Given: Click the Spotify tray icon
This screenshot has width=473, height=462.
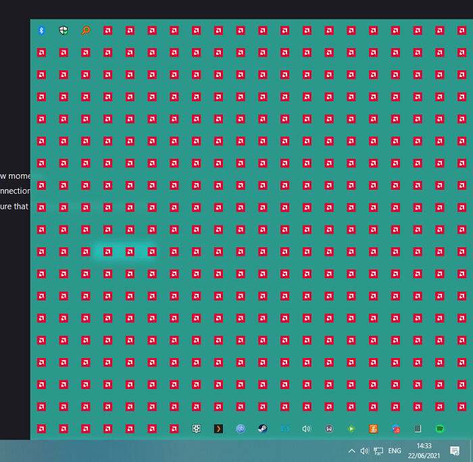Looking at the screenshot, I should (x=439, y=428).
